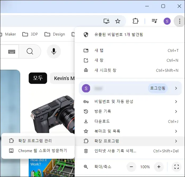Image resolution: width=185 pixels, height=177 pixels.
Task: Click the 확대/축소 zoom label
Action: 103,167
